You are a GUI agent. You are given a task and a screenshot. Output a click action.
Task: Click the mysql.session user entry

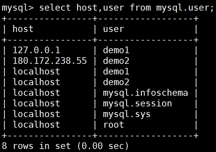click(137, 103)
